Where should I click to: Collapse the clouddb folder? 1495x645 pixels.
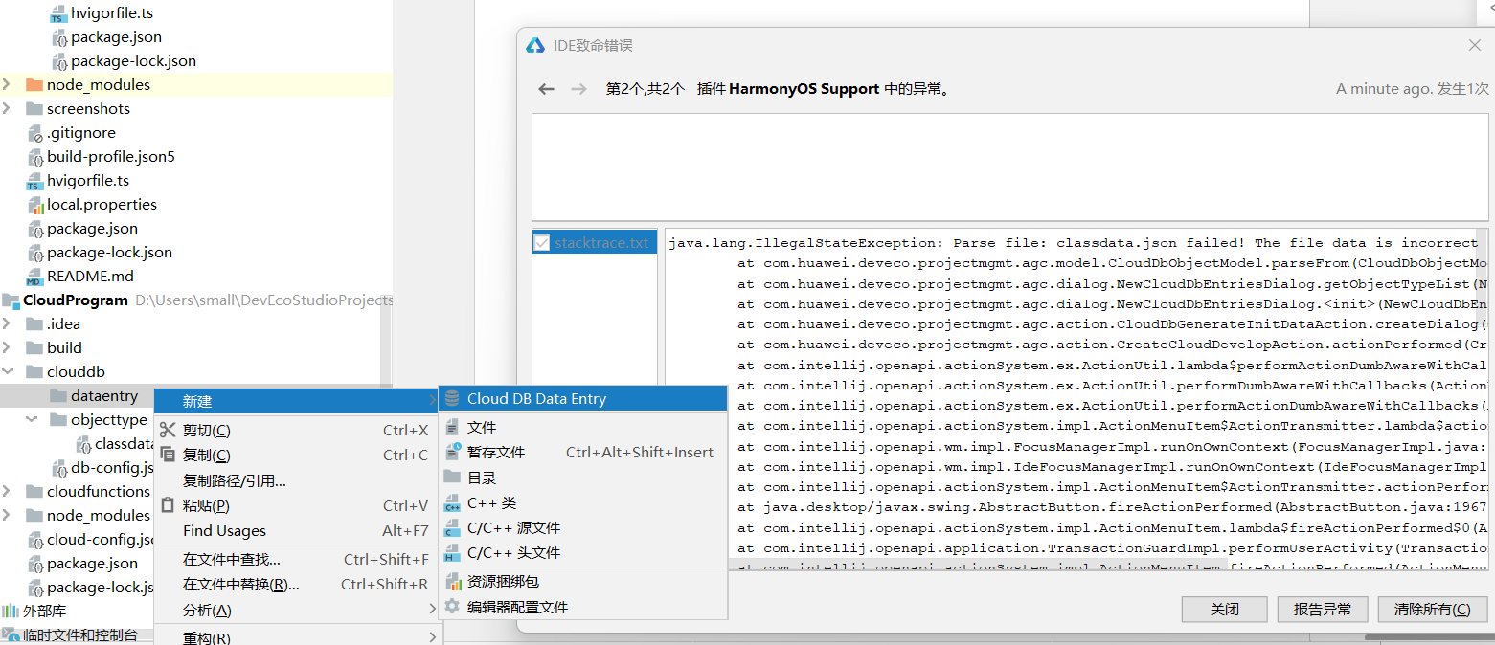8,372
